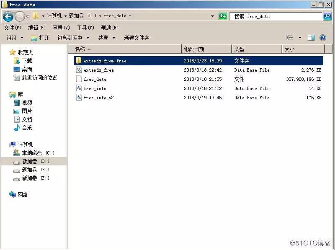The width and height of the screenshot is (335, 250).
Task: Open the 工具(T) menu
Action: coord(85,28)
